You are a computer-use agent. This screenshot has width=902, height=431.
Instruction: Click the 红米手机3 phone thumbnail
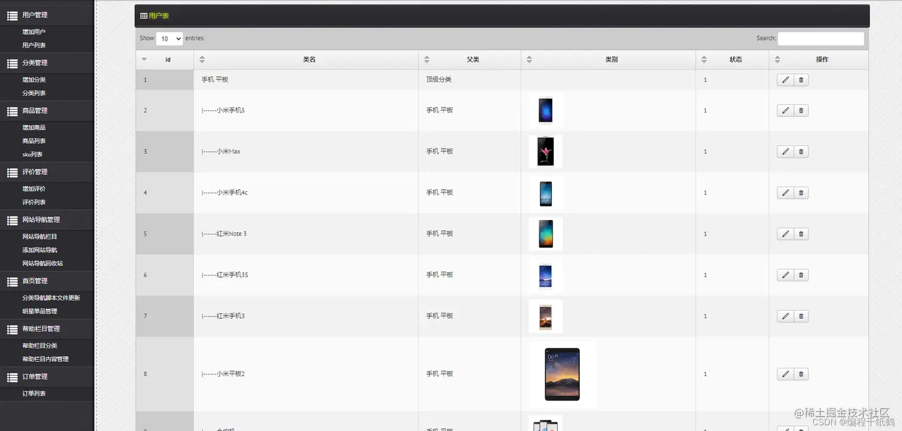(x=545, y=316)
